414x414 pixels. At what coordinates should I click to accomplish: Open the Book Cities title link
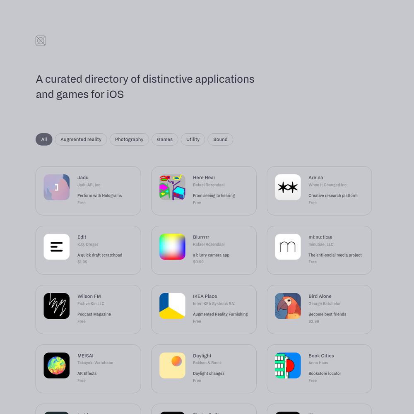321,356
